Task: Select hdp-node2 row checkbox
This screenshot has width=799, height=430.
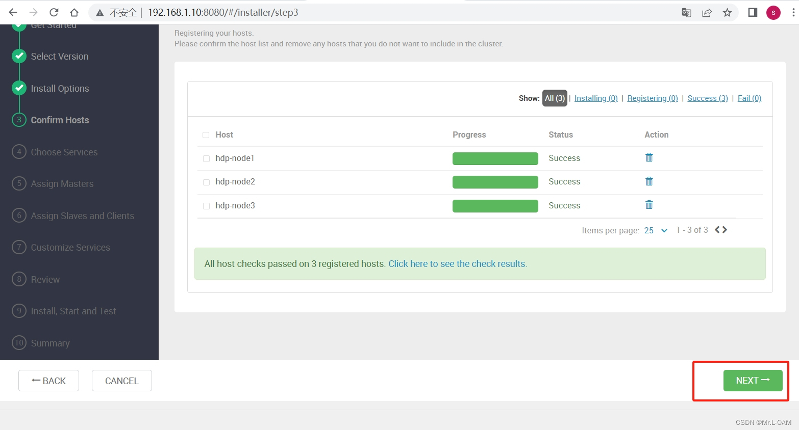Action: 206,182
